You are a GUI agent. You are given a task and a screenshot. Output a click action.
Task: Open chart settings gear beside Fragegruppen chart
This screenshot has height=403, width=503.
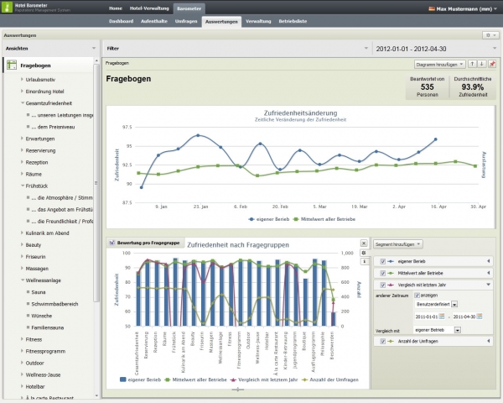pos(364,253)
